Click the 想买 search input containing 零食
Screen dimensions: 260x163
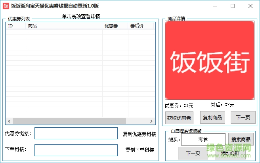click(203, 140)
